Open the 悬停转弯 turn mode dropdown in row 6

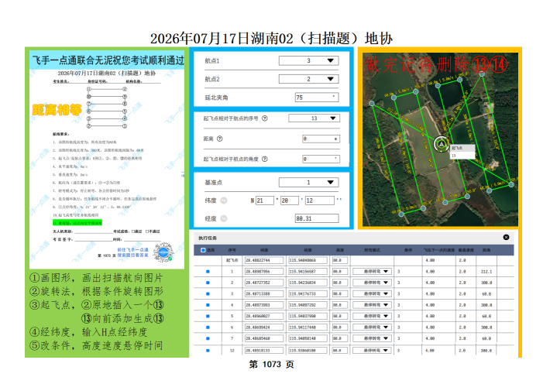tap(373, 327)
